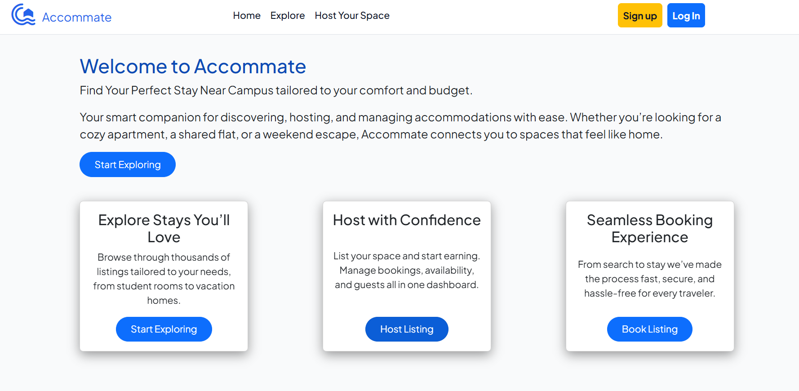Click Start Exploring below the welcome text
The width and height of the screenshot is (799, 391).
click(128, 164)
